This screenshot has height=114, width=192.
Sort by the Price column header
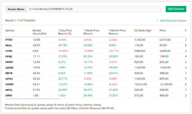coord(163,31)
